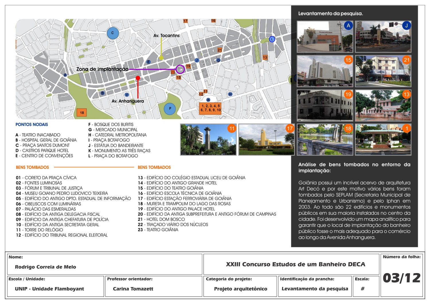Click orange marker 18 on the map
The height and width of the screenshot is (304, 430).
tap(82, 113)
